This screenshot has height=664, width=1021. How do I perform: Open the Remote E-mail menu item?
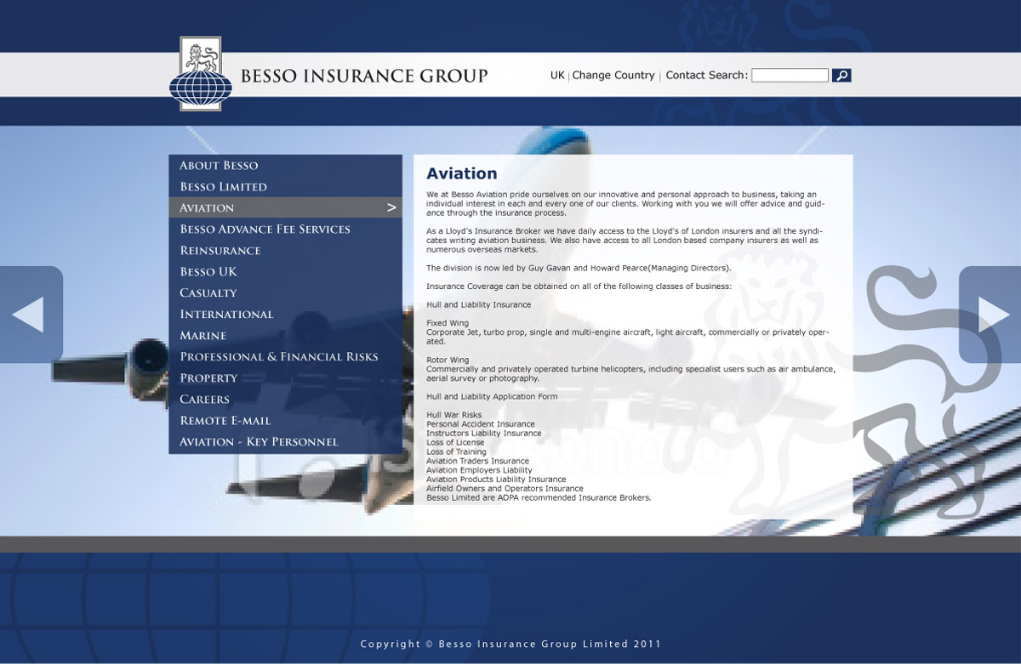pos(225,420)
